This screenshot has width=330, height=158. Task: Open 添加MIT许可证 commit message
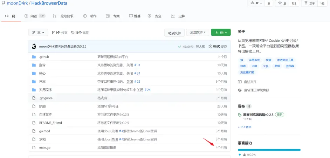pos(108,106)
